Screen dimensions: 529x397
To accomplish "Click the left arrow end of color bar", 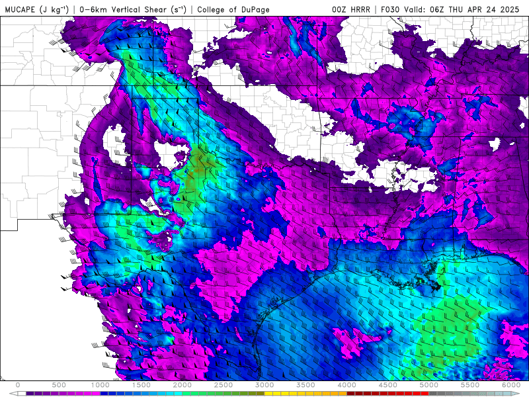I will tap(13, 394).
